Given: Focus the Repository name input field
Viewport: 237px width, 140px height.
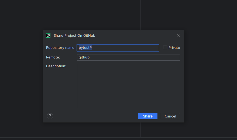Looking at the screenshot, I should tap(118, 48).
